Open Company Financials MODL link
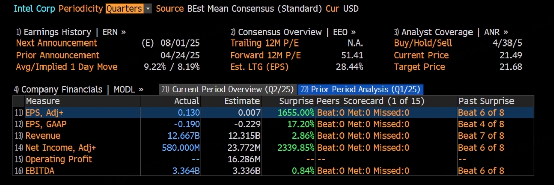Image resolution: width=554 pixels, height=185 pixels. (78, 89)
